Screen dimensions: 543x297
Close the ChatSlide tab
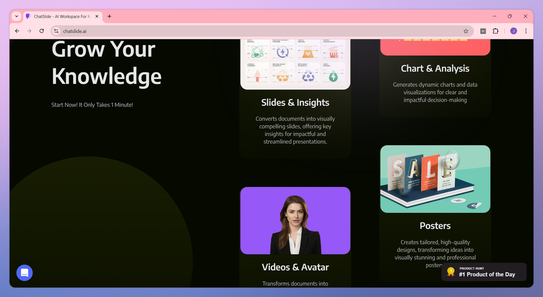pos(97,16)
